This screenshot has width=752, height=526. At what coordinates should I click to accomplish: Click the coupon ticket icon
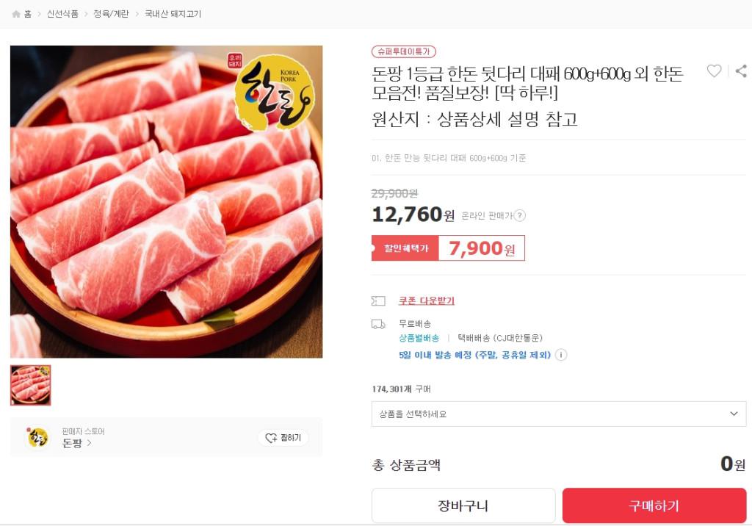(378, 300)
